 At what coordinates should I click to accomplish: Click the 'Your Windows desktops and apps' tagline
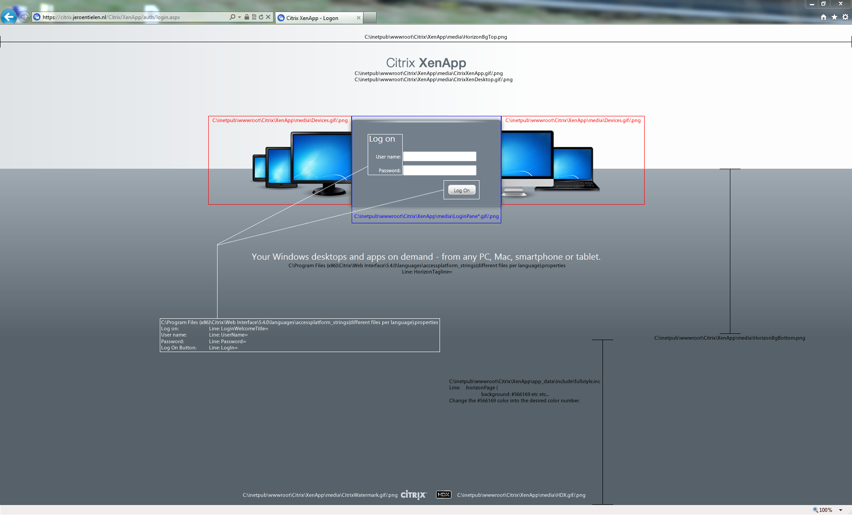426,257
